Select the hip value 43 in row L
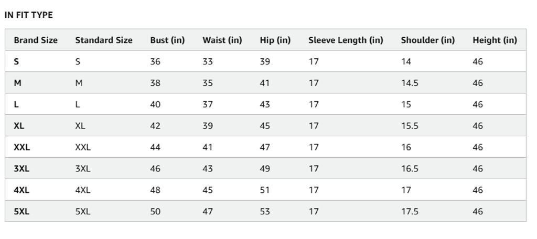Image resolution: width=537 pixels, height=239 pixels. click(265, 104)
